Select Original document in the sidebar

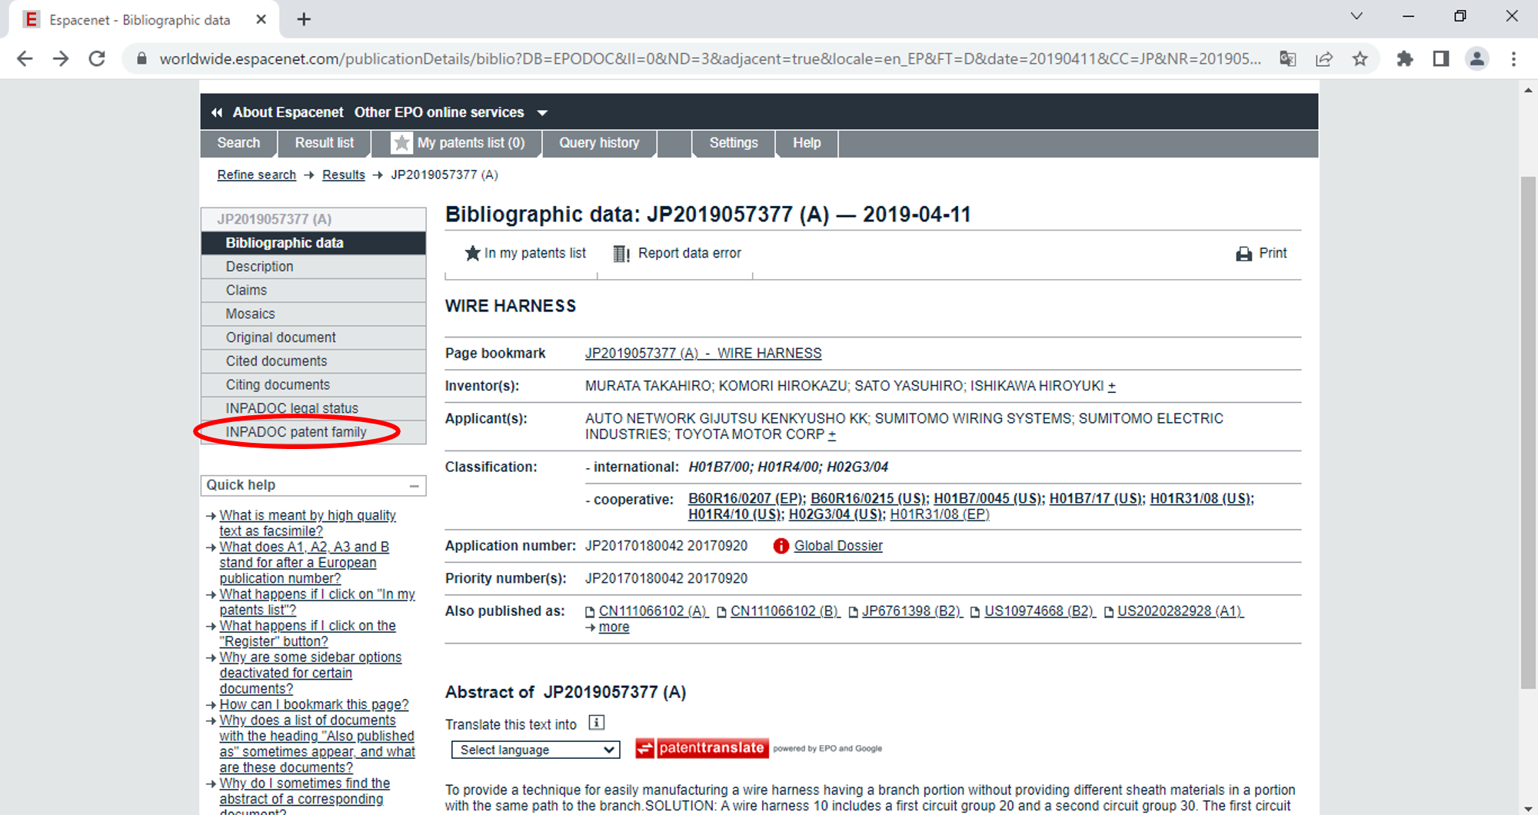point(314,338)
